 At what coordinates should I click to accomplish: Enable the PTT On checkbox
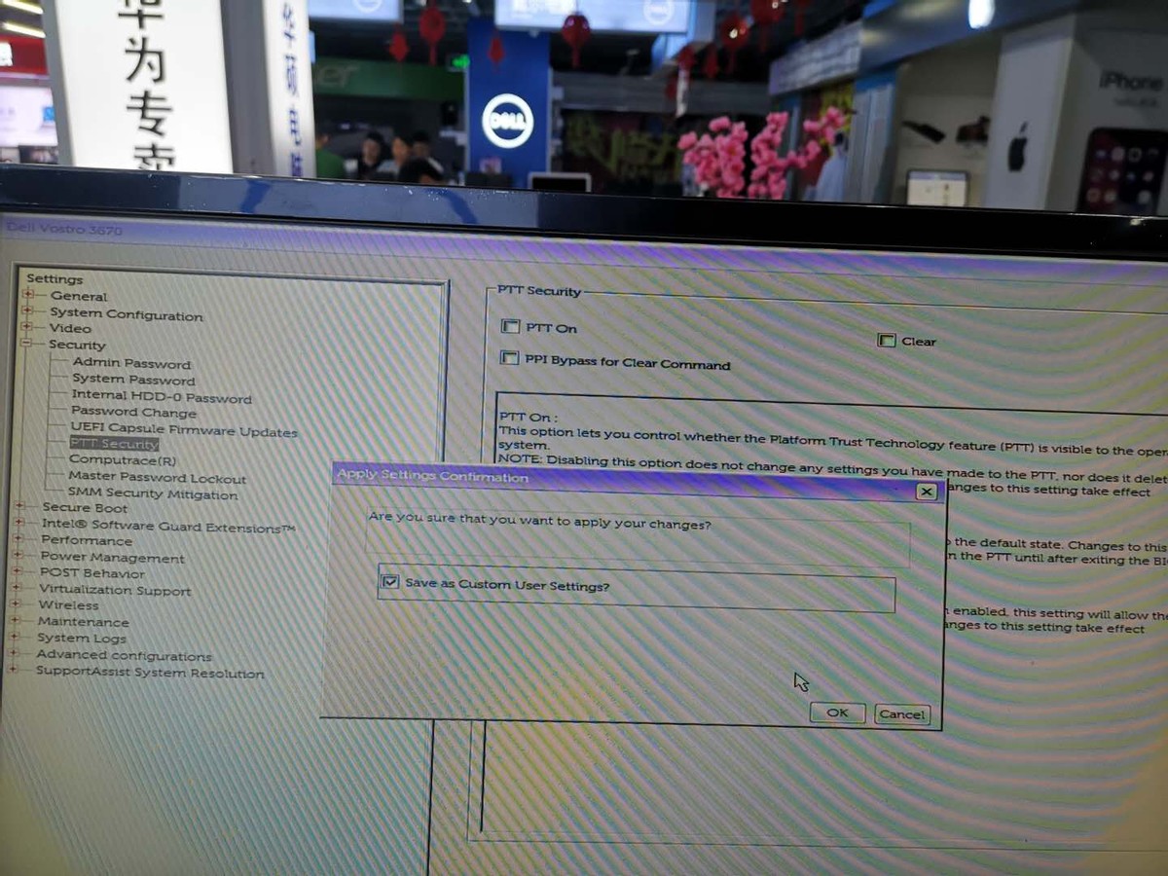coord(510,327)
